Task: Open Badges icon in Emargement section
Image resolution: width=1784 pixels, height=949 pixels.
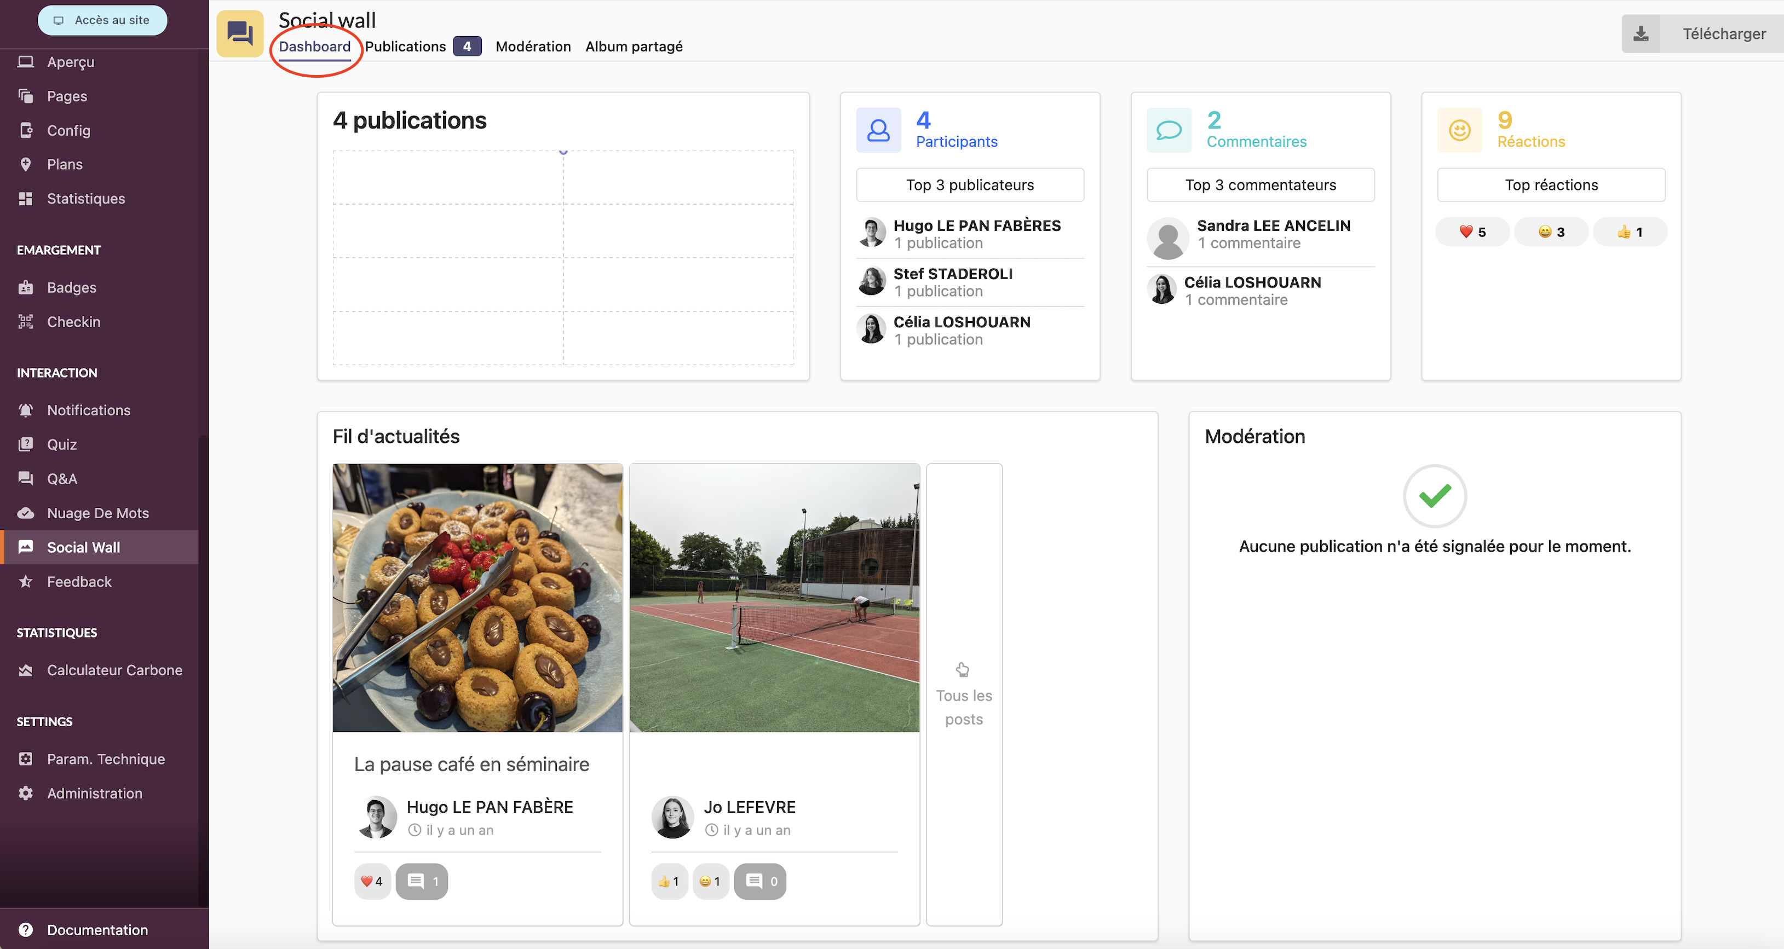Action: pyautogui.click(x=26, y=287)
